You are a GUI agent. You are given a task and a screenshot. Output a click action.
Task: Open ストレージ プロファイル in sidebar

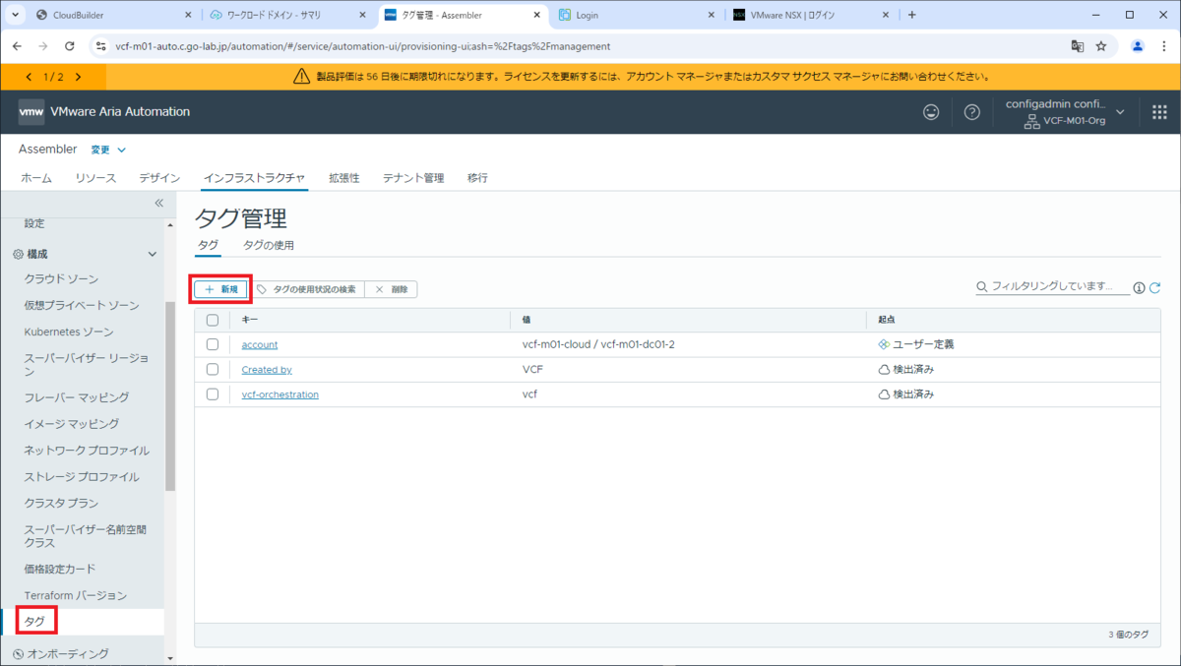82,477
